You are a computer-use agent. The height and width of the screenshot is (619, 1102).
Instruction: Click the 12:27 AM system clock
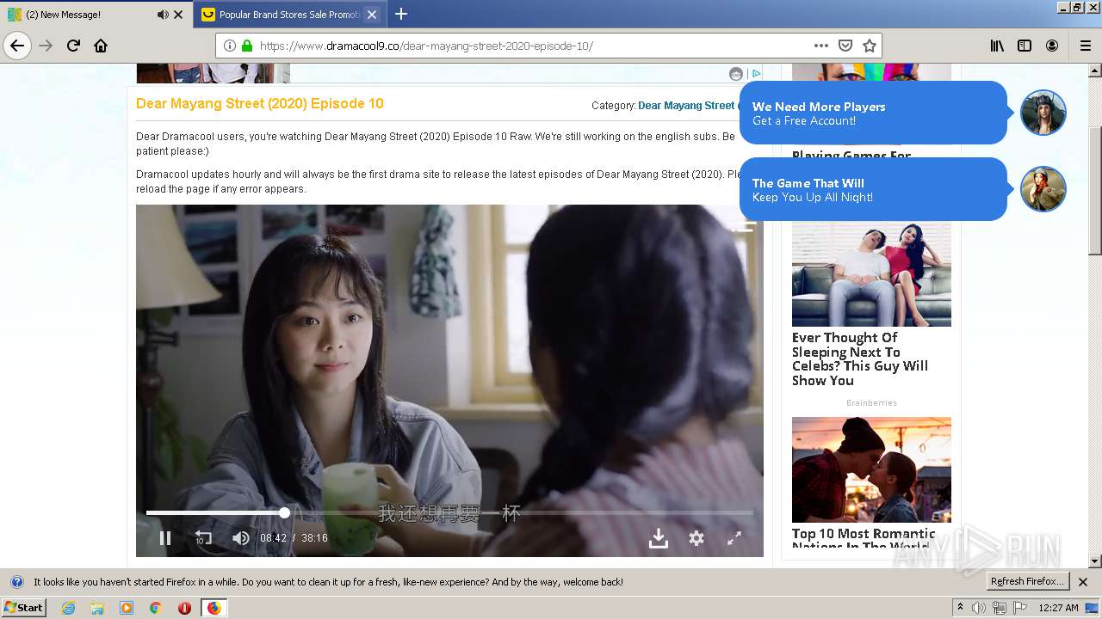point(1058,608)
